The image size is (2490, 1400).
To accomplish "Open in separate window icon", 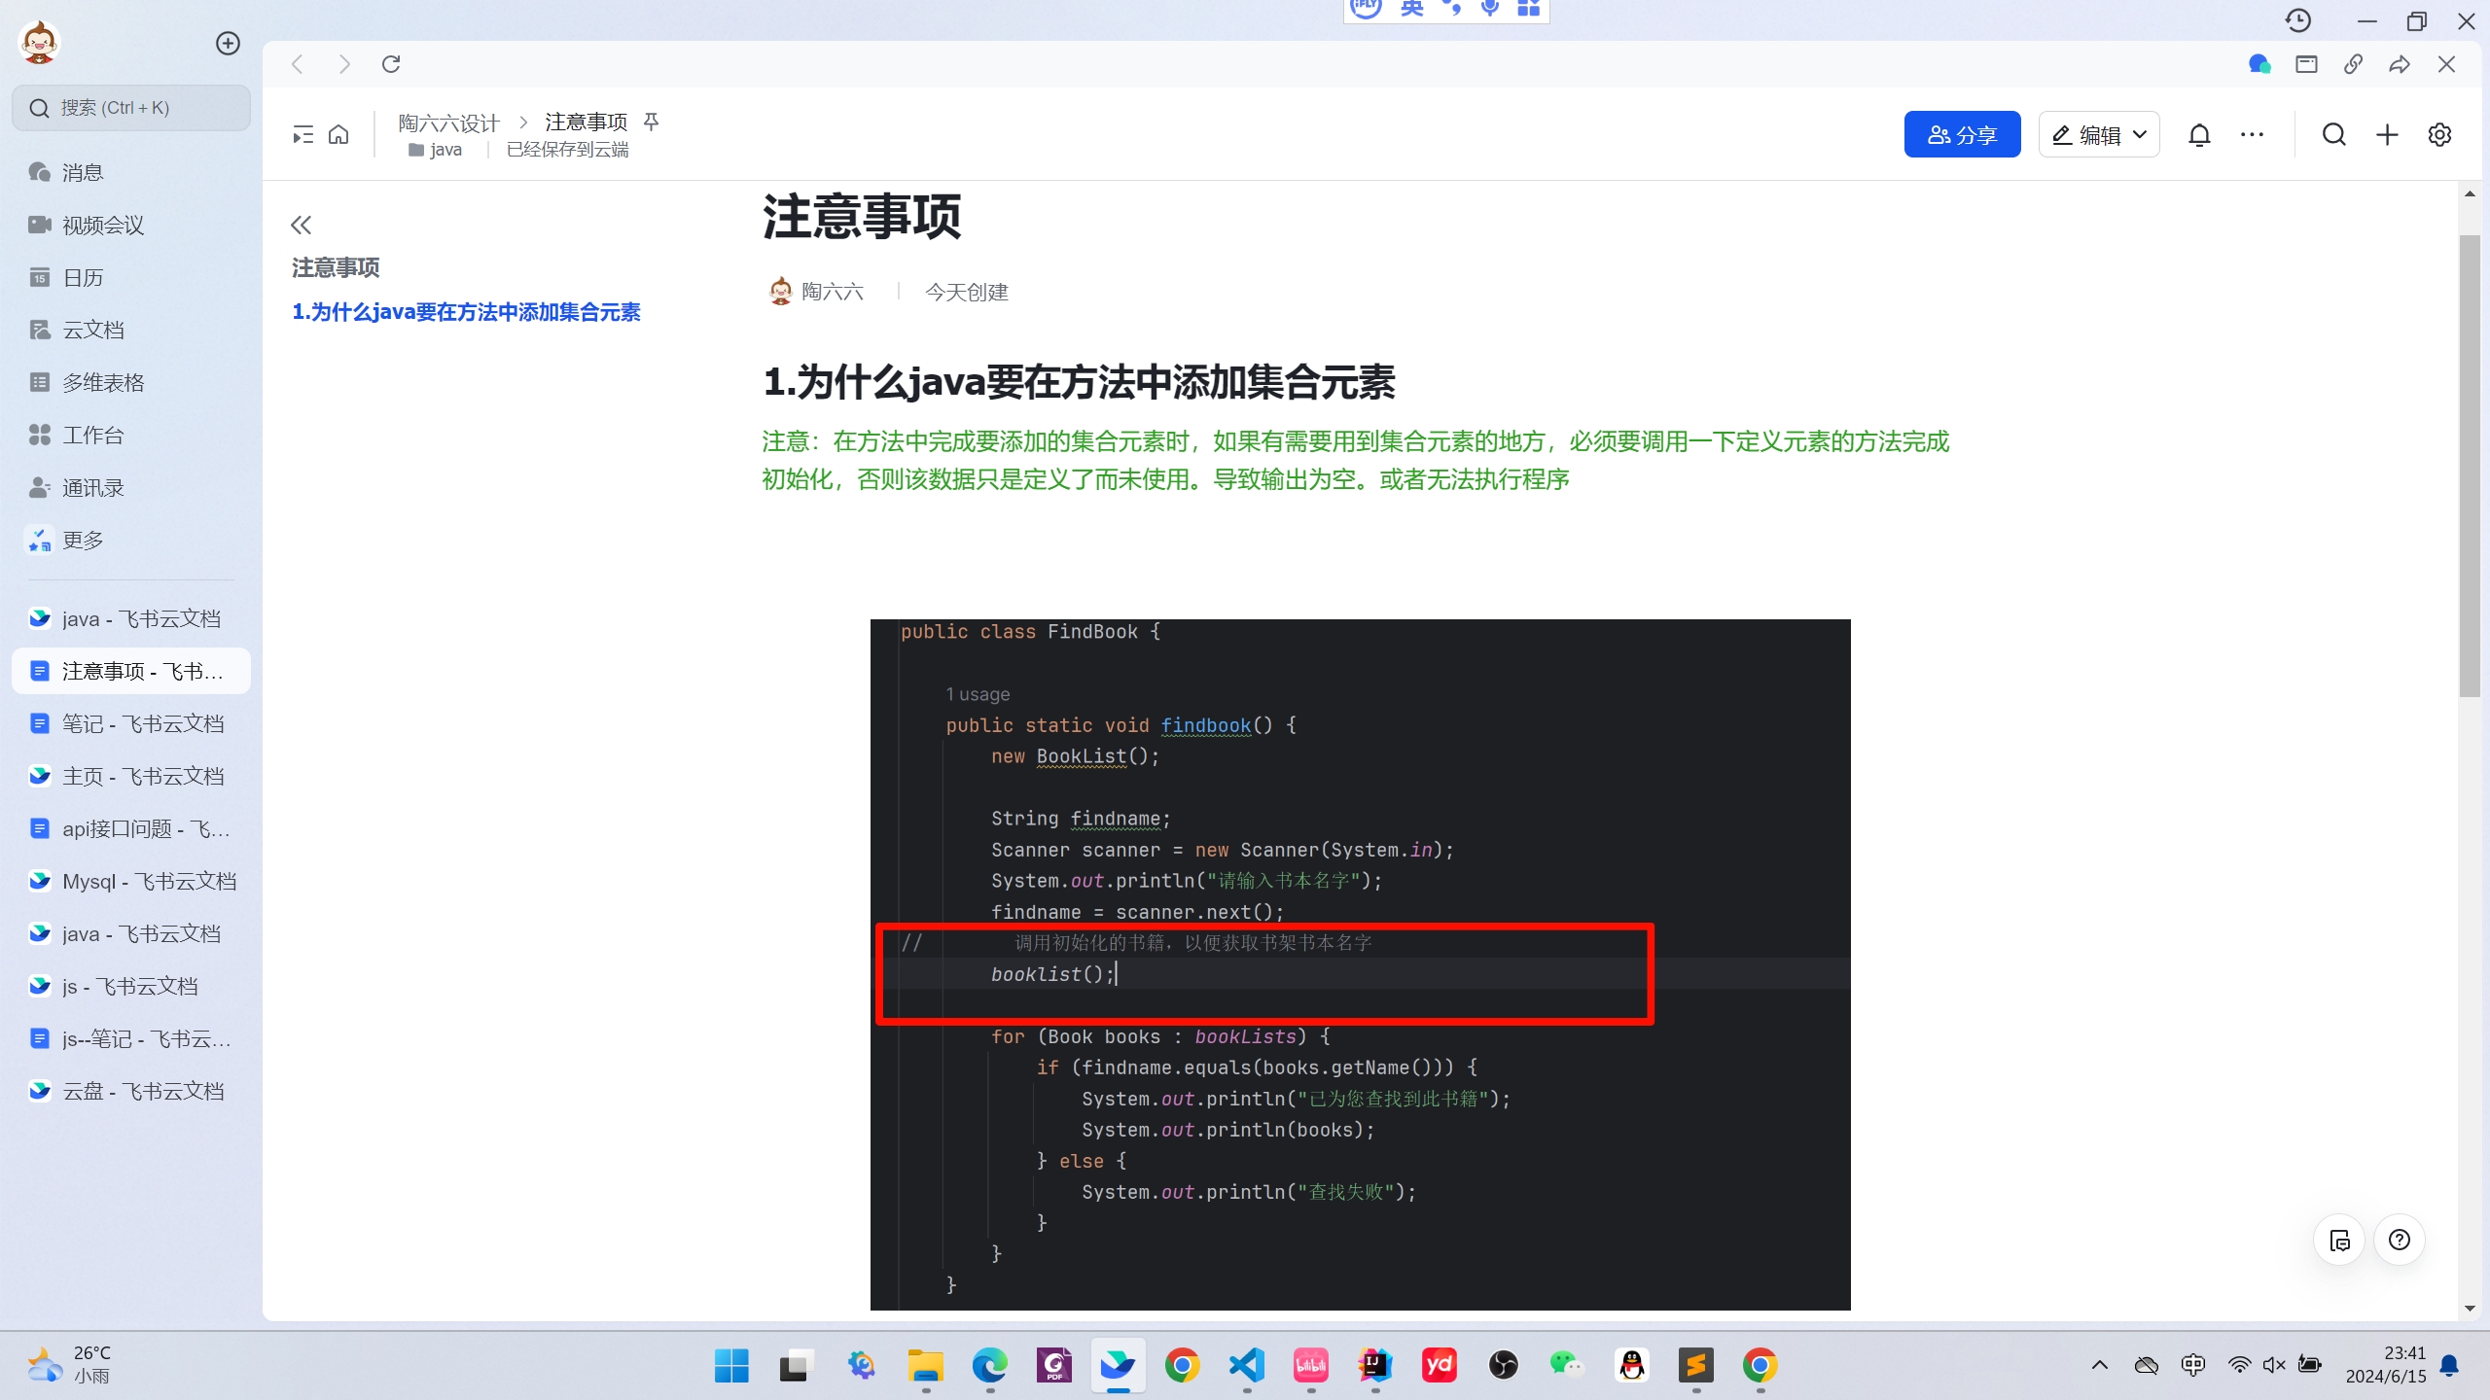I will (x=2306, y=64).
